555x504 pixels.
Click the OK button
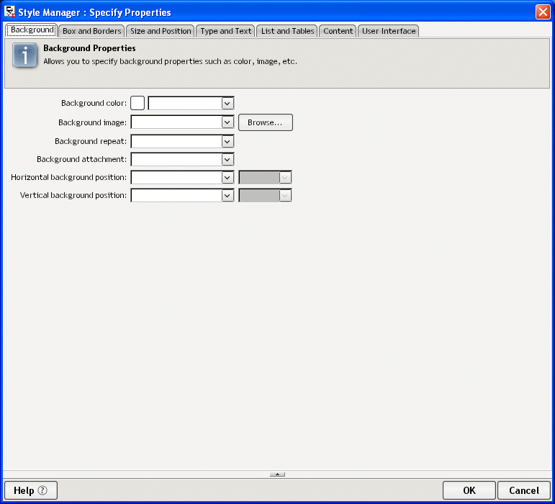pyautogui.click(x=469, y=490)
